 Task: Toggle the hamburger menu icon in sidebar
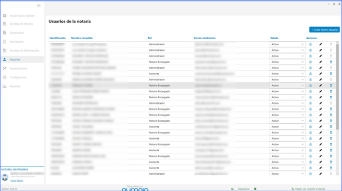click(39, 6)
